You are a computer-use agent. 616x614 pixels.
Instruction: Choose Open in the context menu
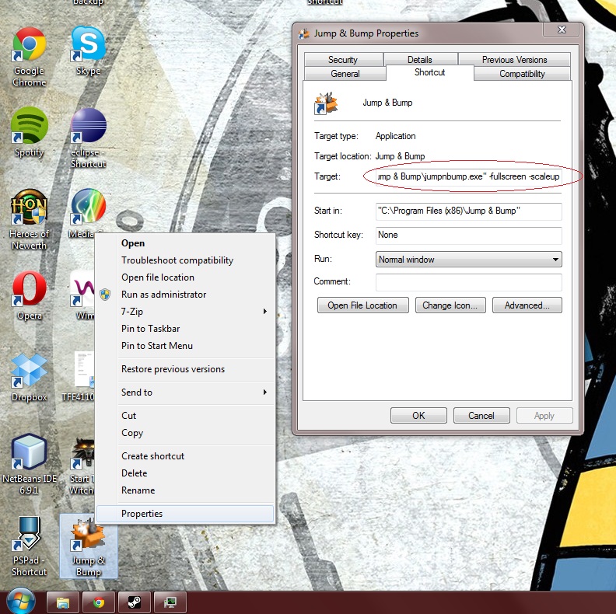184,243
